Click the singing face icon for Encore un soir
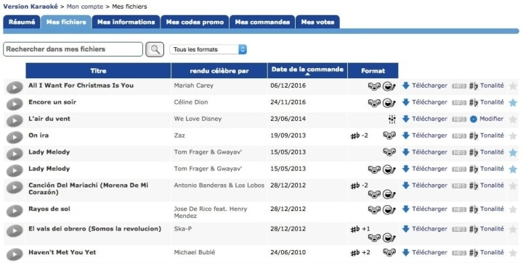Viewport: 523px width, 263px height. pyautogui.click(x=389, y=103)
